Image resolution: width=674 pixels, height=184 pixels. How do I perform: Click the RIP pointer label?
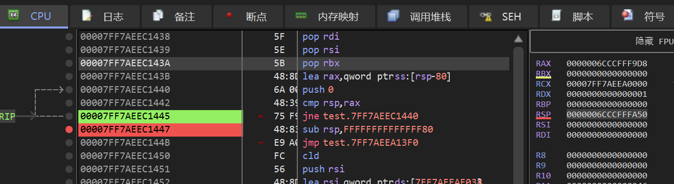(x=8, y=117)
